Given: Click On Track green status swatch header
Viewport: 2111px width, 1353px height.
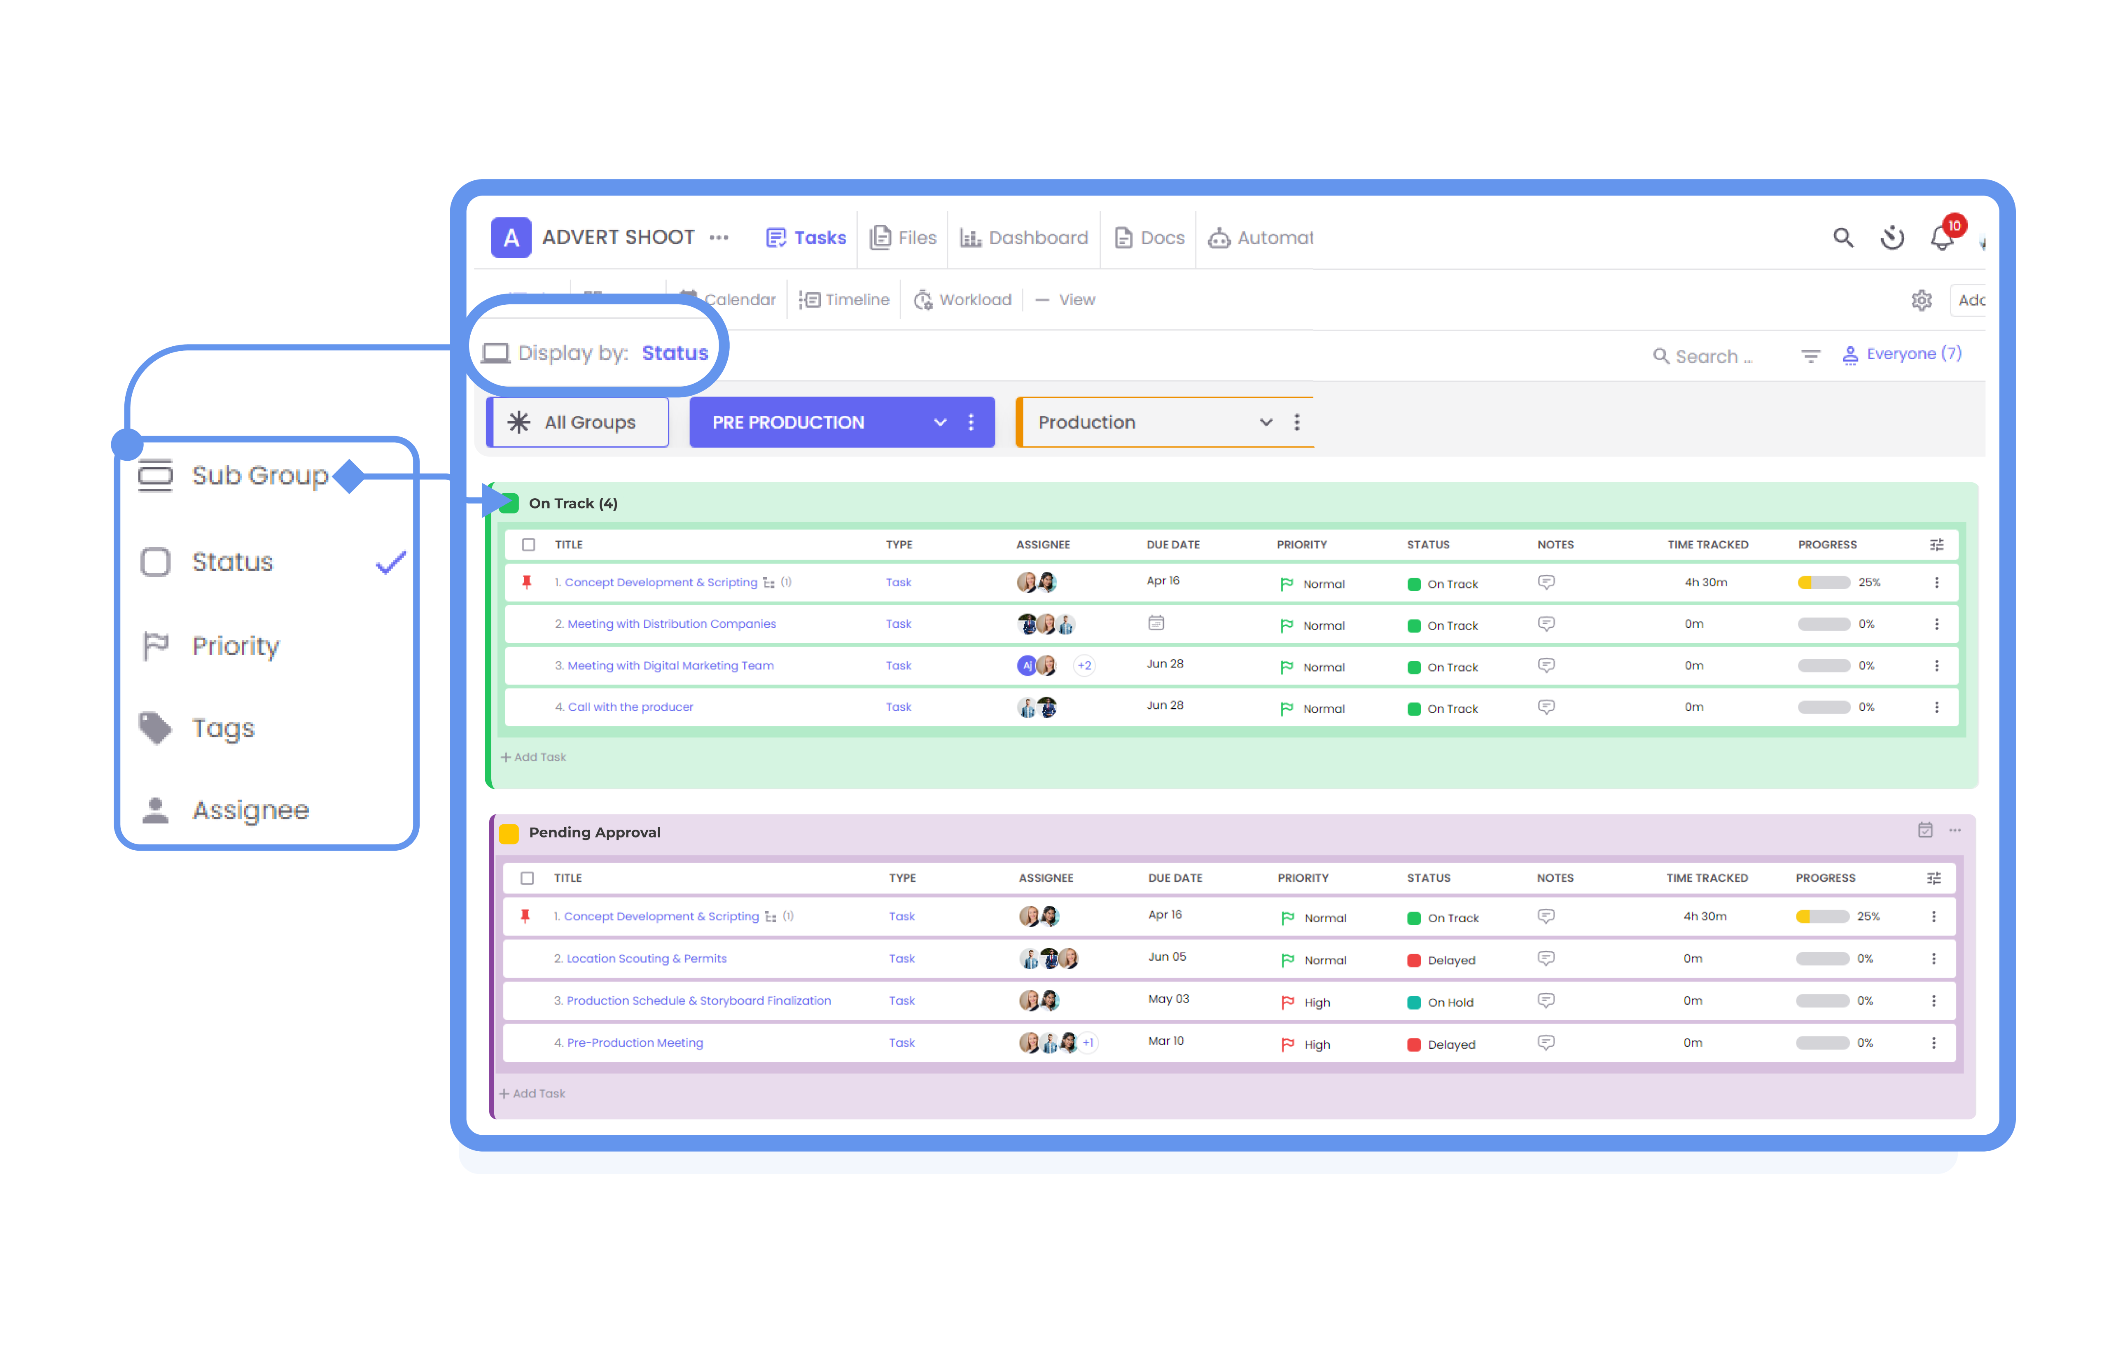Looking at the screenshot, I should 509,504.
